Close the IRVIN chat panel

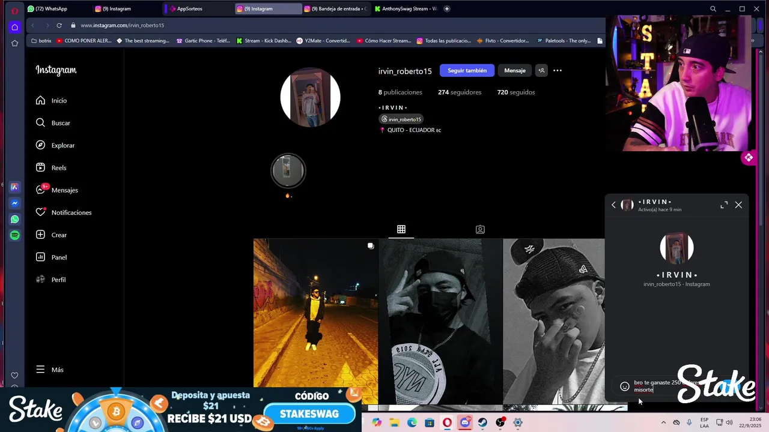pos(738,205)
